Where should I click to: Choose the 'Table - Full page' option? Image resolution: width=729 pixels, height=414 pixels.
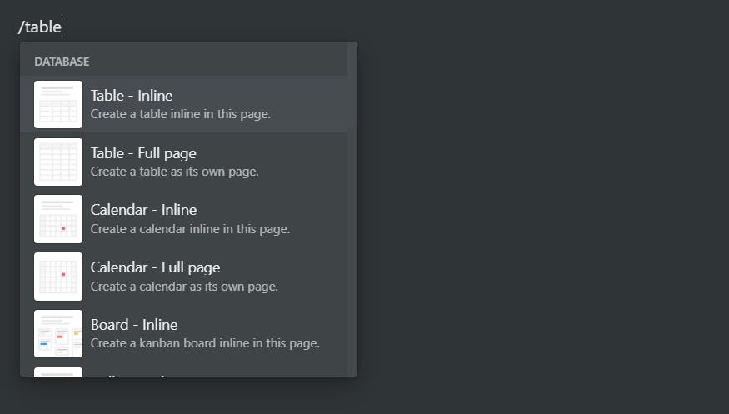[183, 162]
